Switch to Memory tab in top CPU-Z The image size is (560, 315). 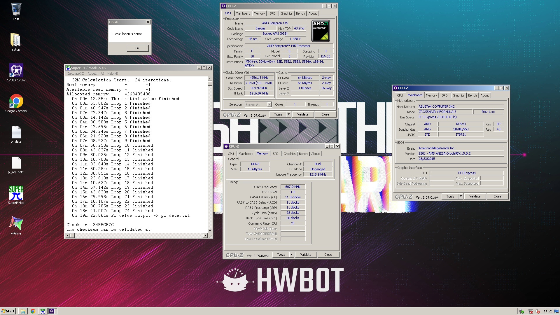(x=259, y=13)
